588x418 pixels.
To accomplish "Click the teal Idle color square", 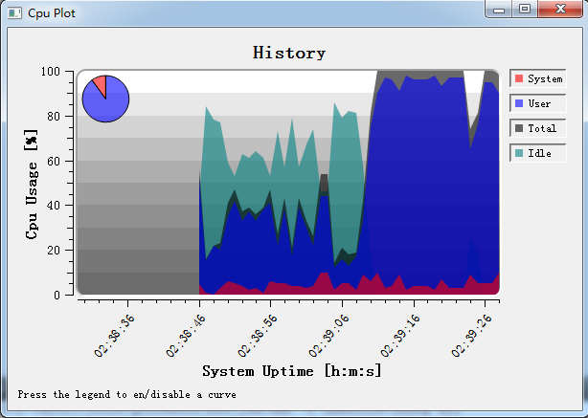I will 519,153.
